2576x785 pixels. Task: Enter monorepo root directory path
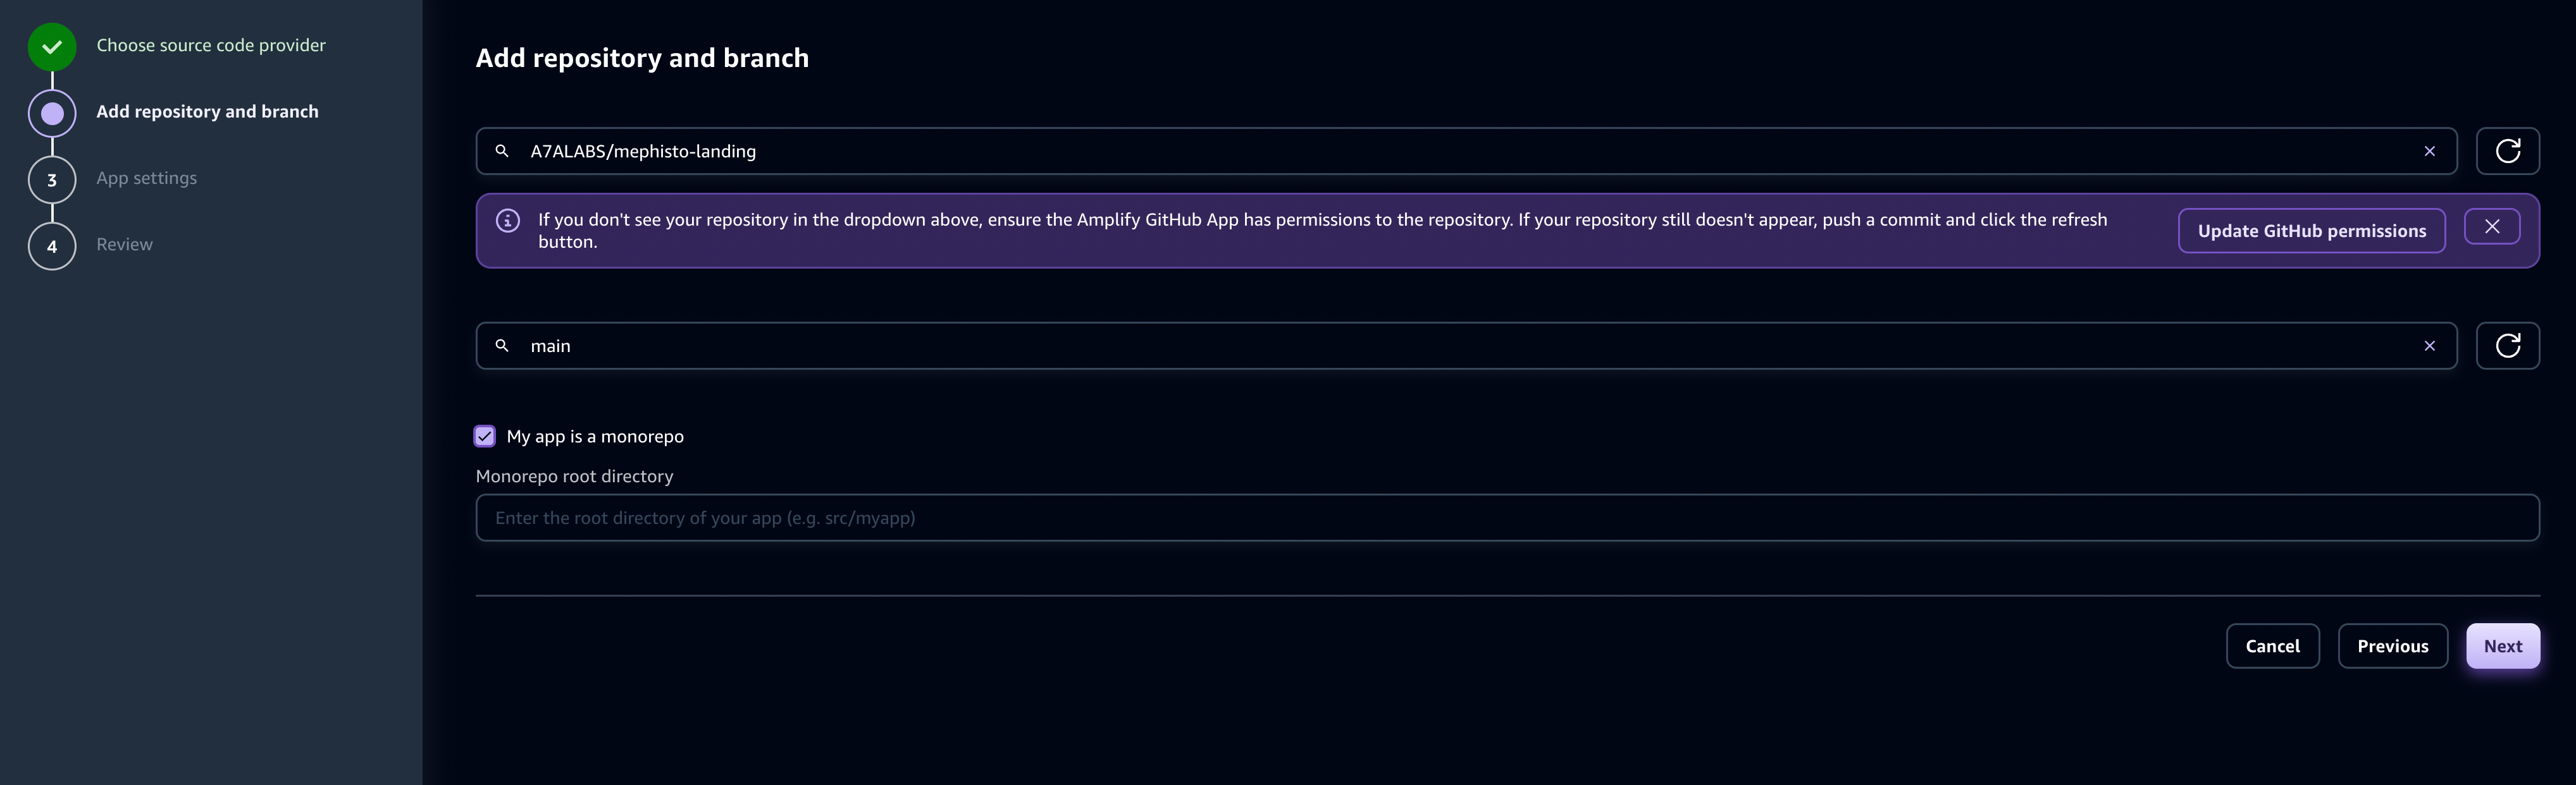point(1508,517)
